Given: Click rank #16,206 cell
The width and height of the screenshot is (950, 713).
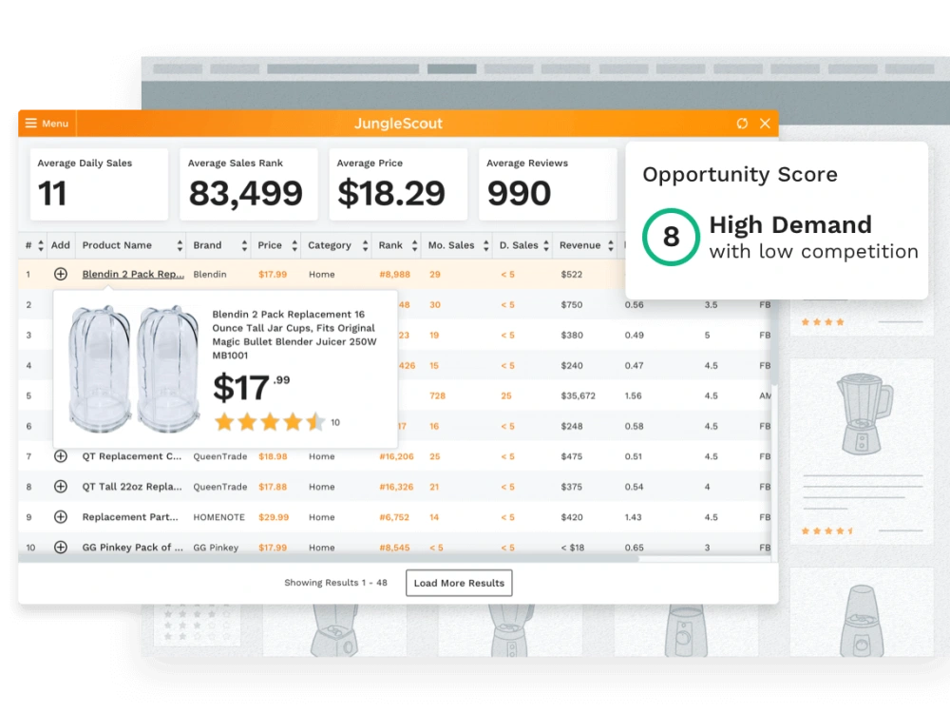Looking at the screenshot, I should [x=396, y=456].
